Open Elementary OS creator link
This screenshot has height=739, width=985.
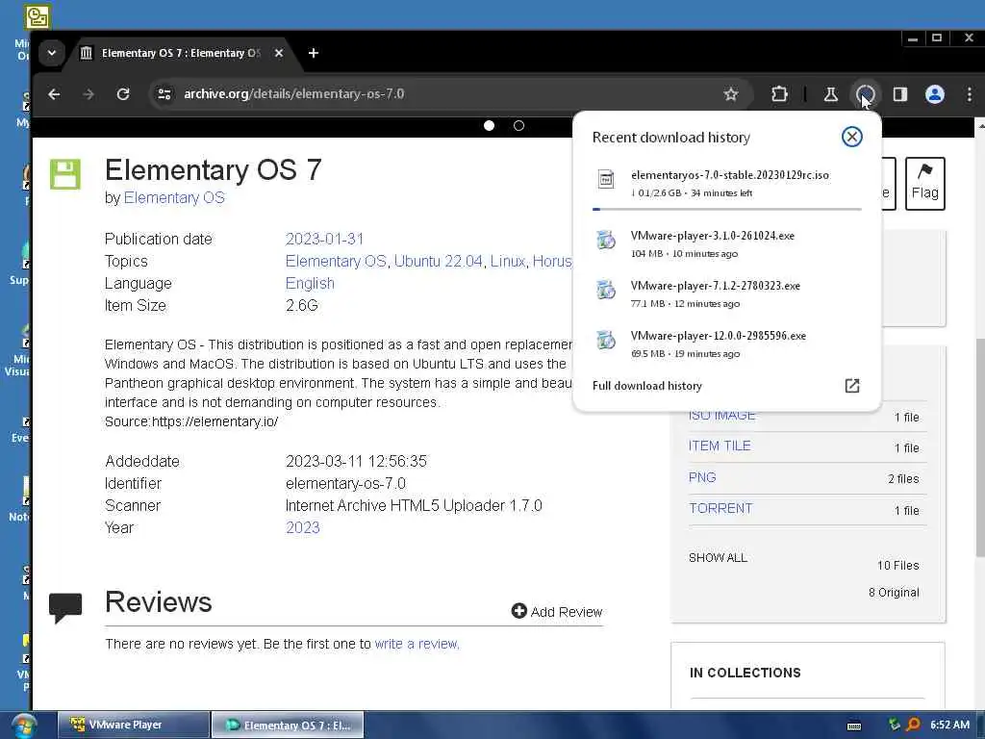174,198
